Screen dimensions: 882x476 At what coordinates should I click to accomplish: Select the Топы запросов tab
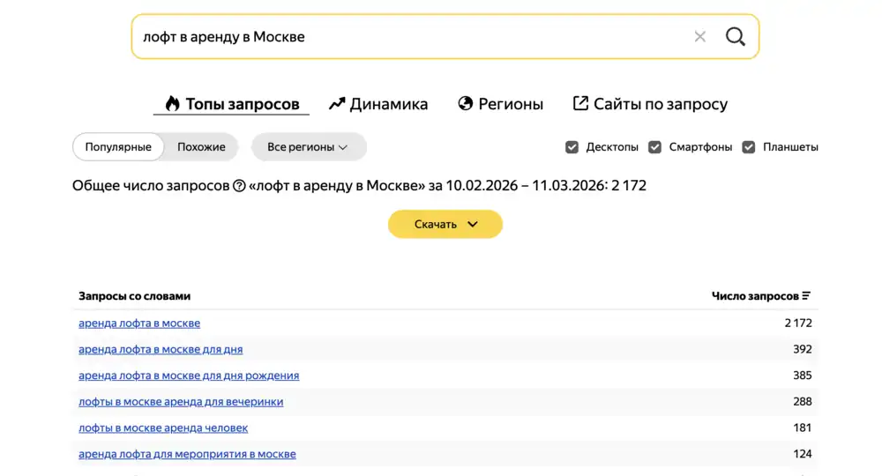[232, 104]
